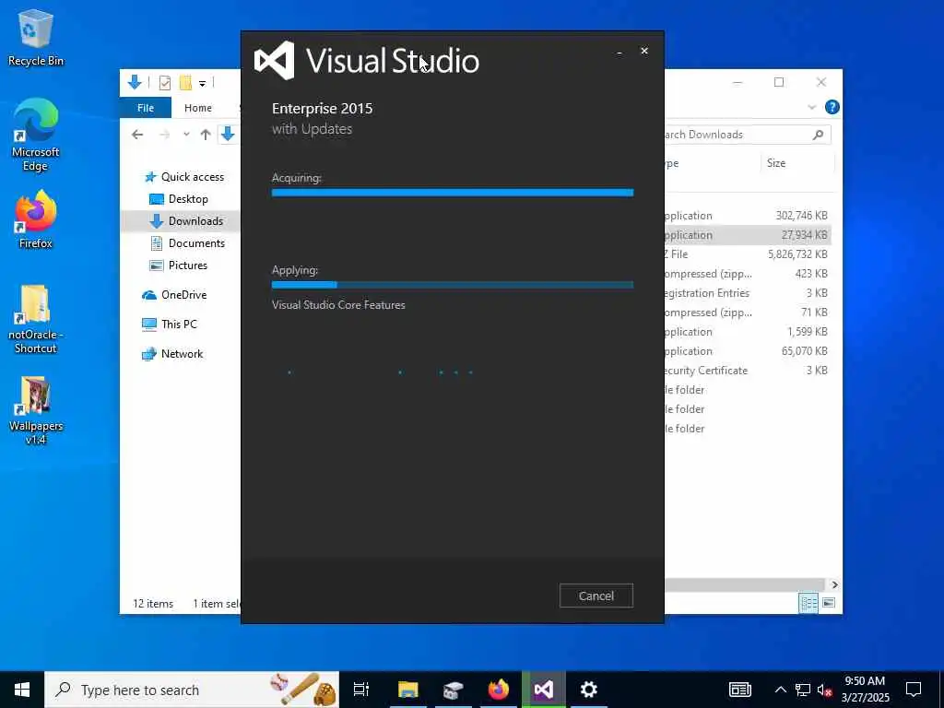Open the Recycle Bin desktop icon
944x708 pixels.
coord(36,38)
